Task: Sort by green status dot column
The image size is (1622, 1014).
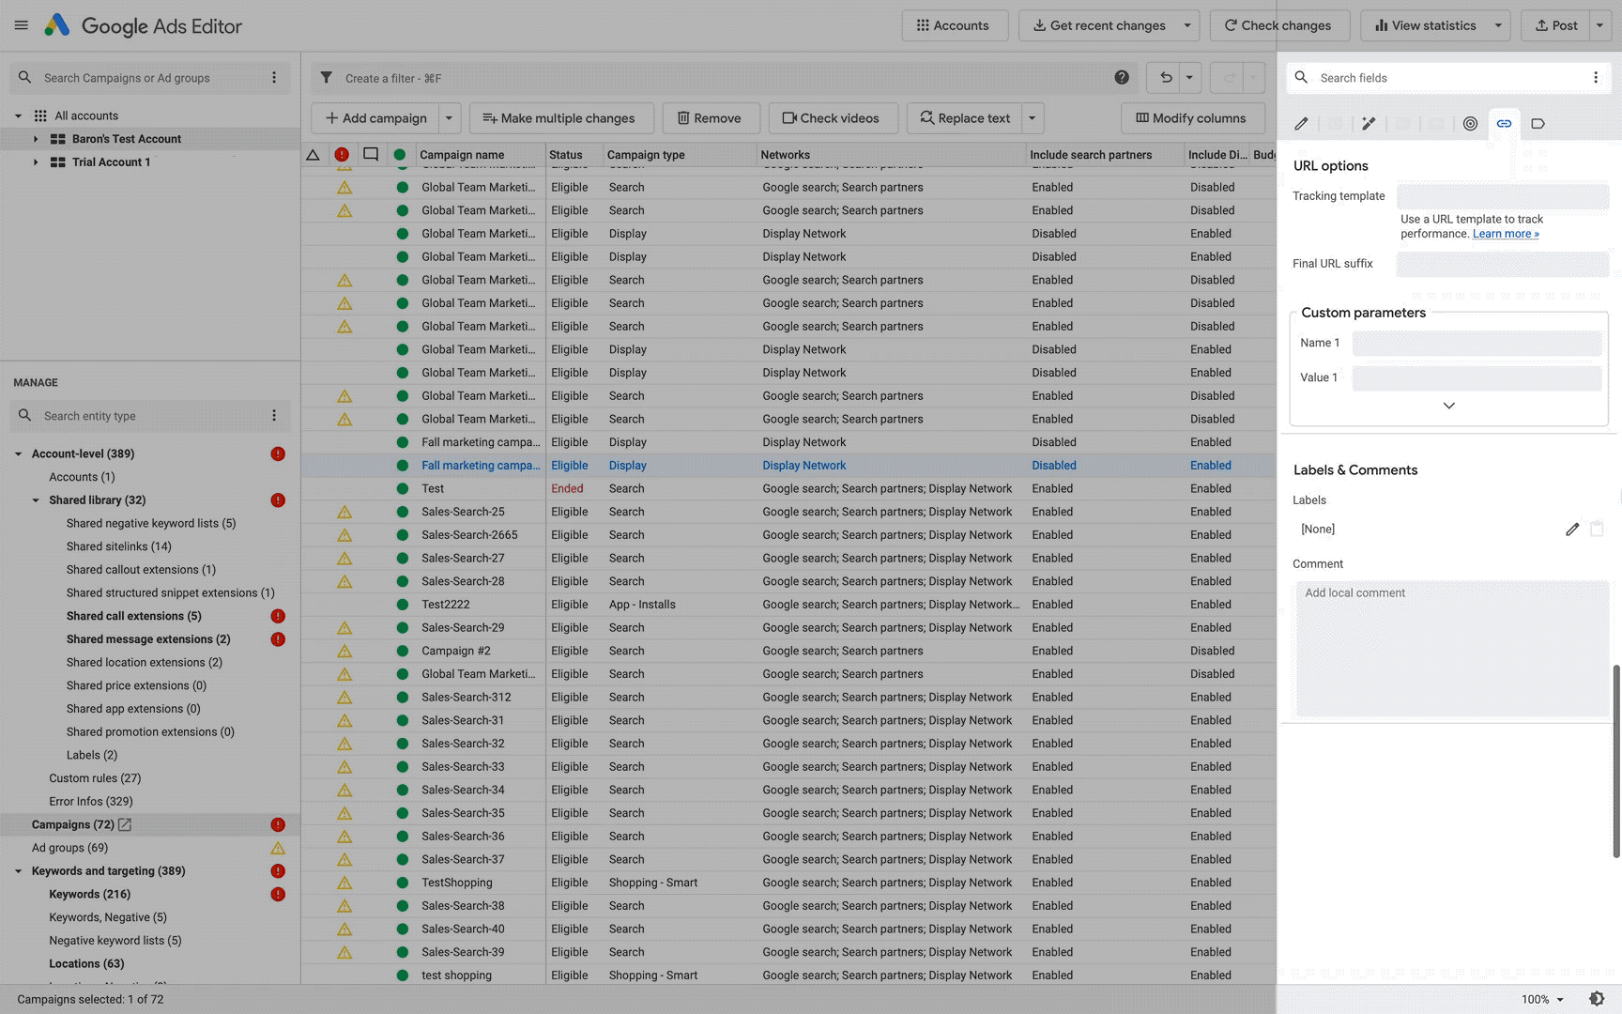Action: click(400, 155)
